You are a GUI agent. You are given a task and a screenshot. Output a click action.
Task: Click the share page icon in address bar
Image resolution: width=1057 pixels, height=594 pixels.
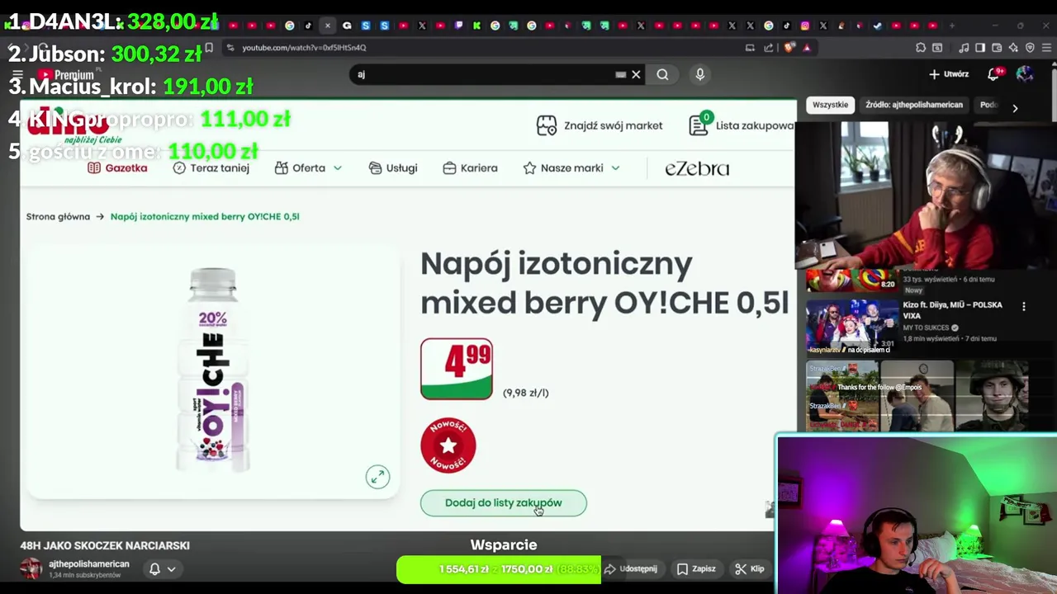[769, 48]
